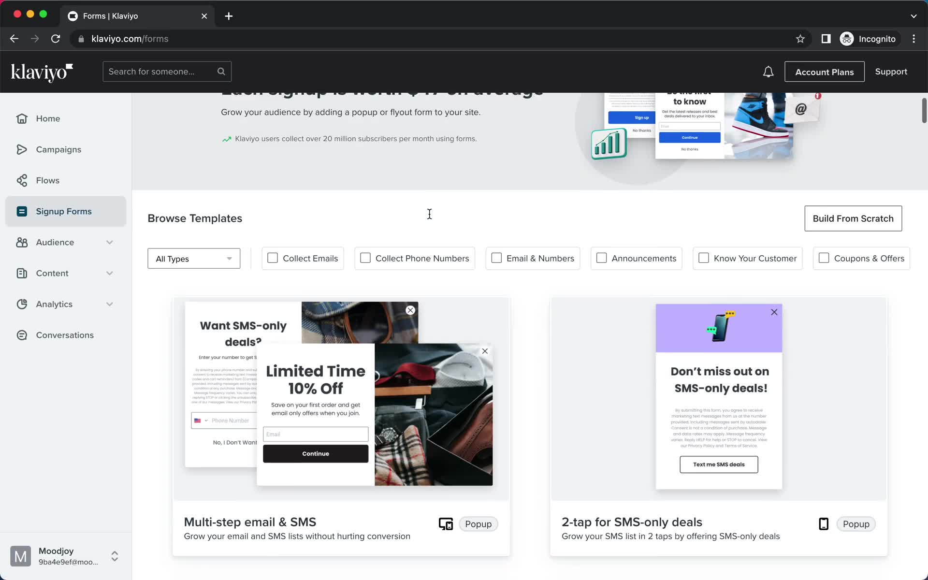The image size is (928, 580).
Task: Expand the Audience menu chevron
Action: (x=110, y=242)
